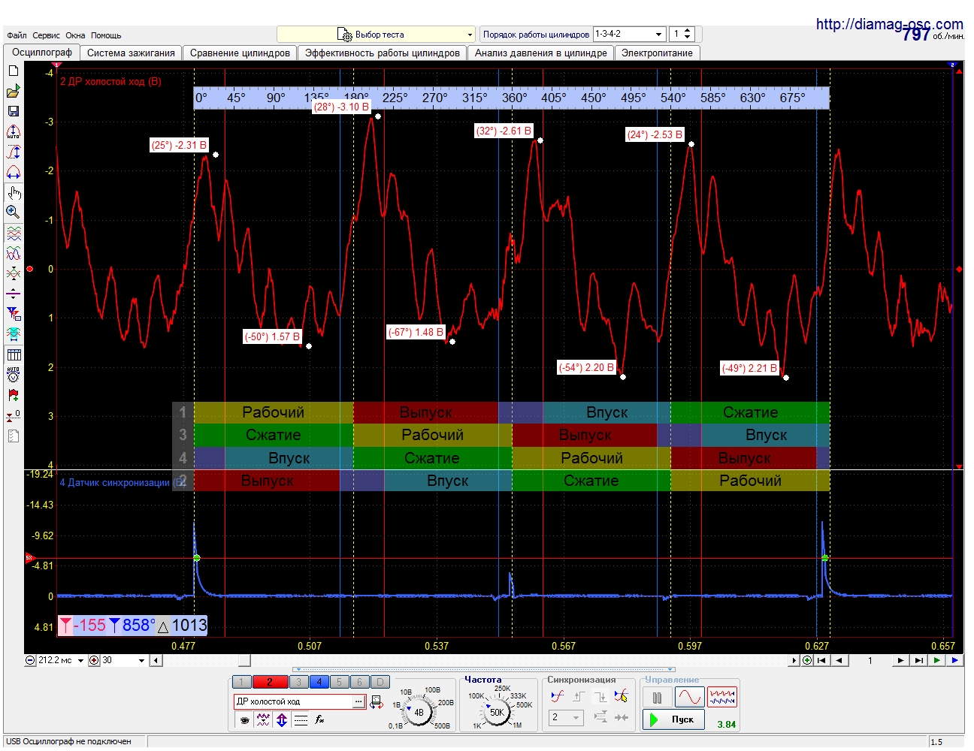Viewport: 974px width, 751px height.
Task: Click the notes checklist icon at toolbar bottom
Action: pyautogui.click(x=14, y=436)
